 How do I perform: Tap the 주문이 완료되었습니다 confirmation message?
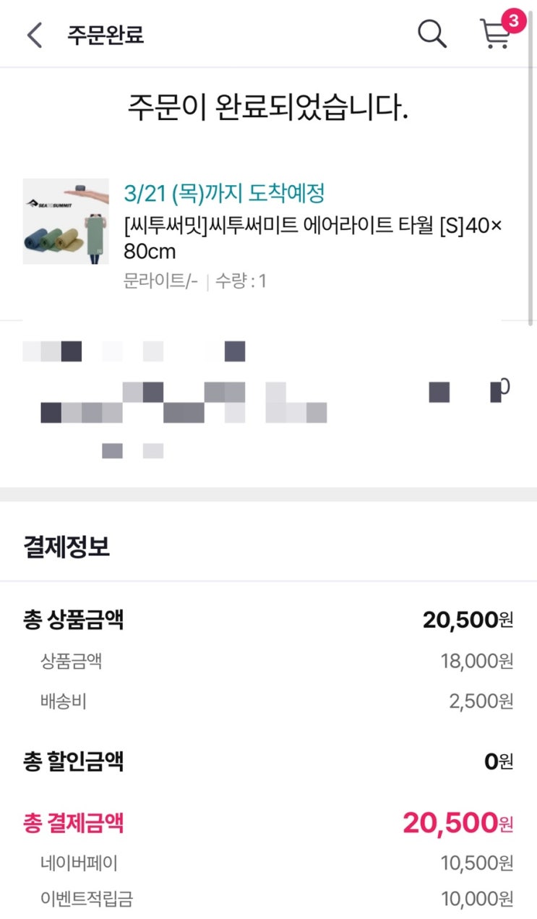[268, 108]
